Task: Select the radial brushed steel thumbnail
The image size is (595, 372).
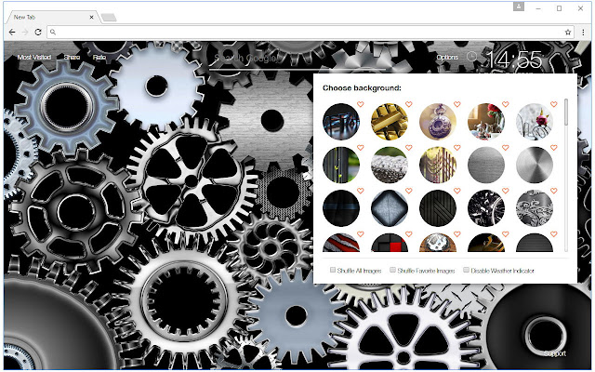Action: [x=535, y=165]
